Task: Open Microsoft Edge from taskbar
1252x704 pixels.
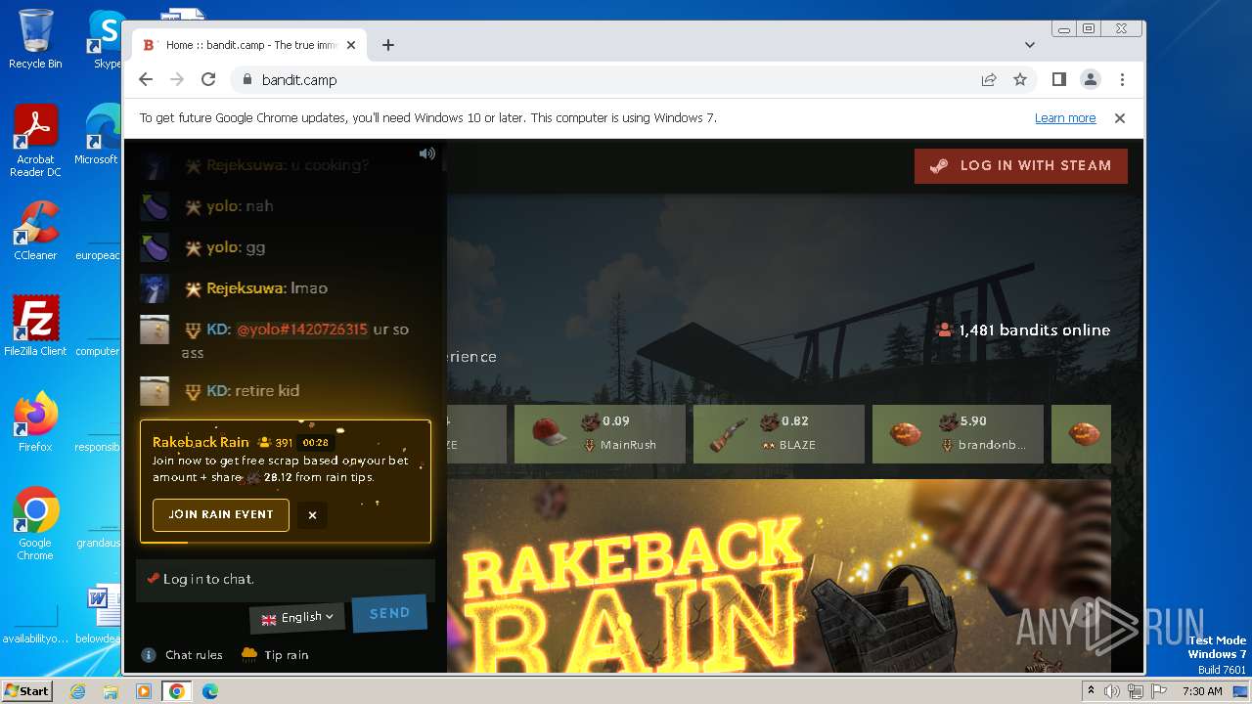Action: [209, 691]
